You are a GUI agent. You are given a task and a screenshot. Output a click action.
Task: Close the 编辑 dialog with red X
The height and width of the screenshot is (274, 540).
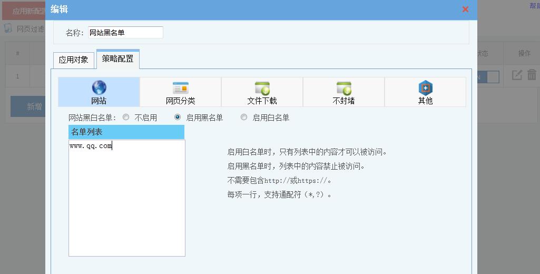tap(465, 9)
